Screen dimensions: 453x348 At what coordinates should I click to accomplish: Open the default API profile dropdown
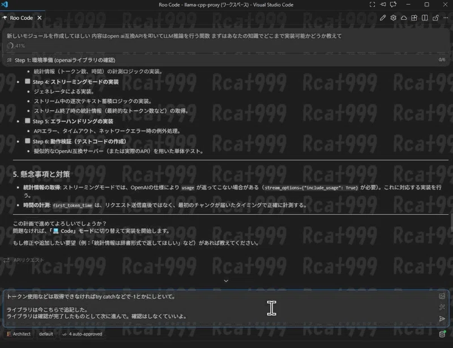click(x=46, y=334)
